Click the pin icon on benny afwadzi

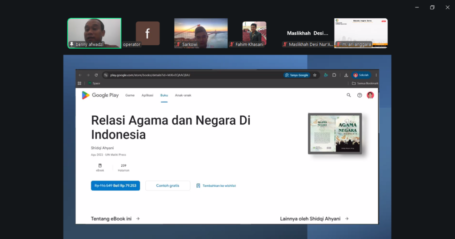(x=72, y=44)
